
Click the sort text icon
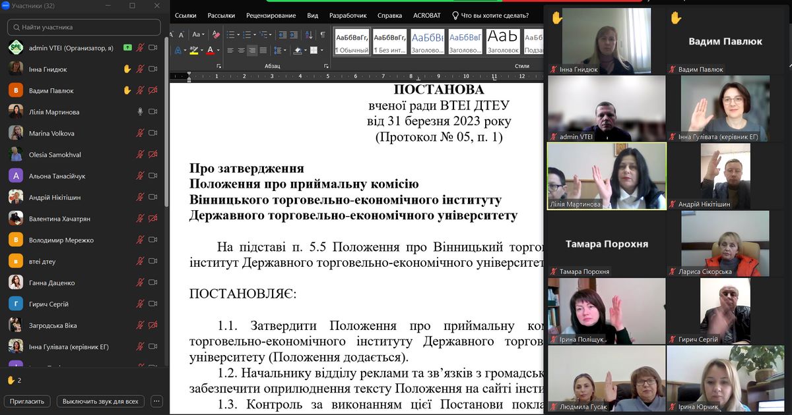click(x=310, y=34)
